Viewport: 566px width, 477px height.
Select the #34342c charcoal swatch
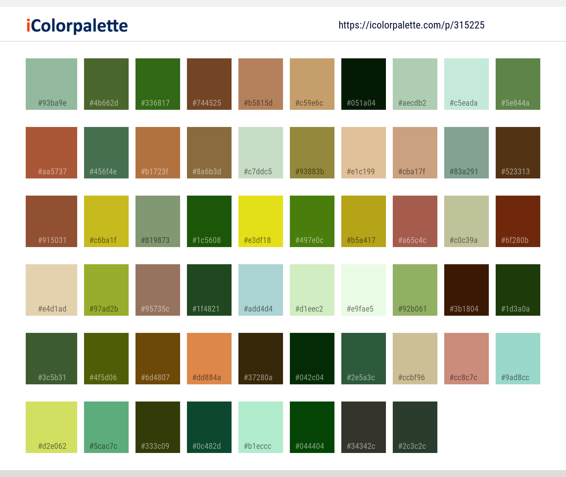[x=364, y=427]
